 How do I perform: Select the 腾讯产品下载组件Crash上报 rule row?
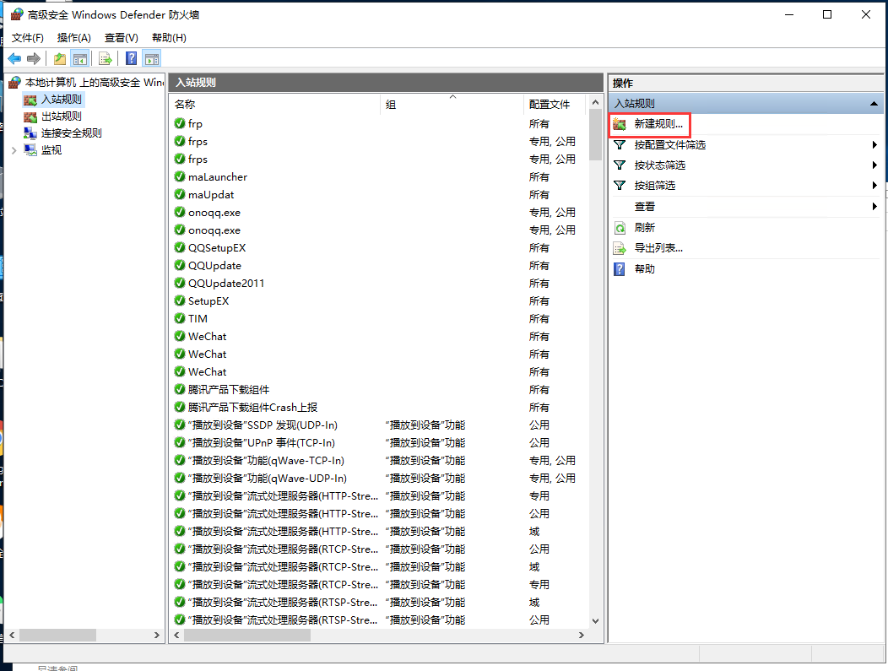tap(378, 407)
